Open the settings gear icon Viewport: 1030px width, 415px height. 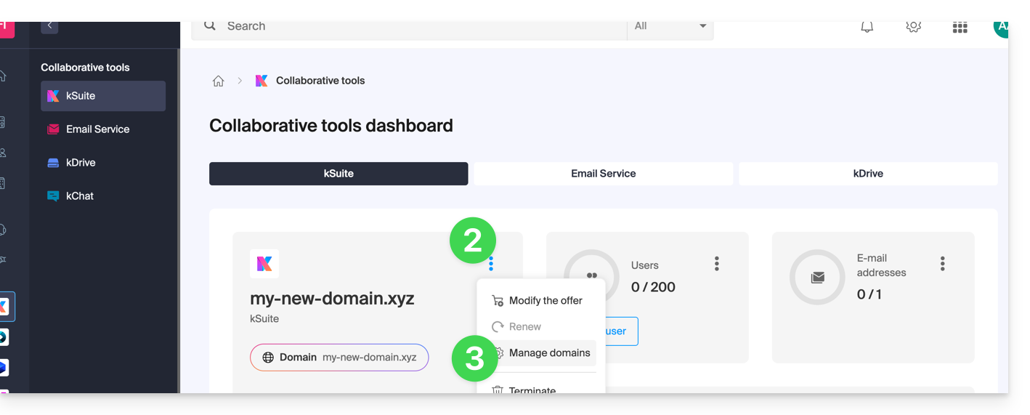pos(913,27)
